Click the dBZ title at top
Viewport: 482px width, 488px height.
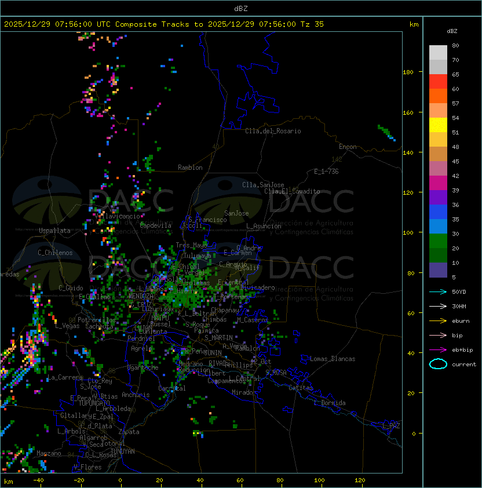pyautogui.click(x=241, y=9)
